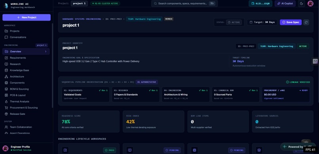Select the Overview sidebar item
This screenshot has height=154, width=319.
click(26, 51)
